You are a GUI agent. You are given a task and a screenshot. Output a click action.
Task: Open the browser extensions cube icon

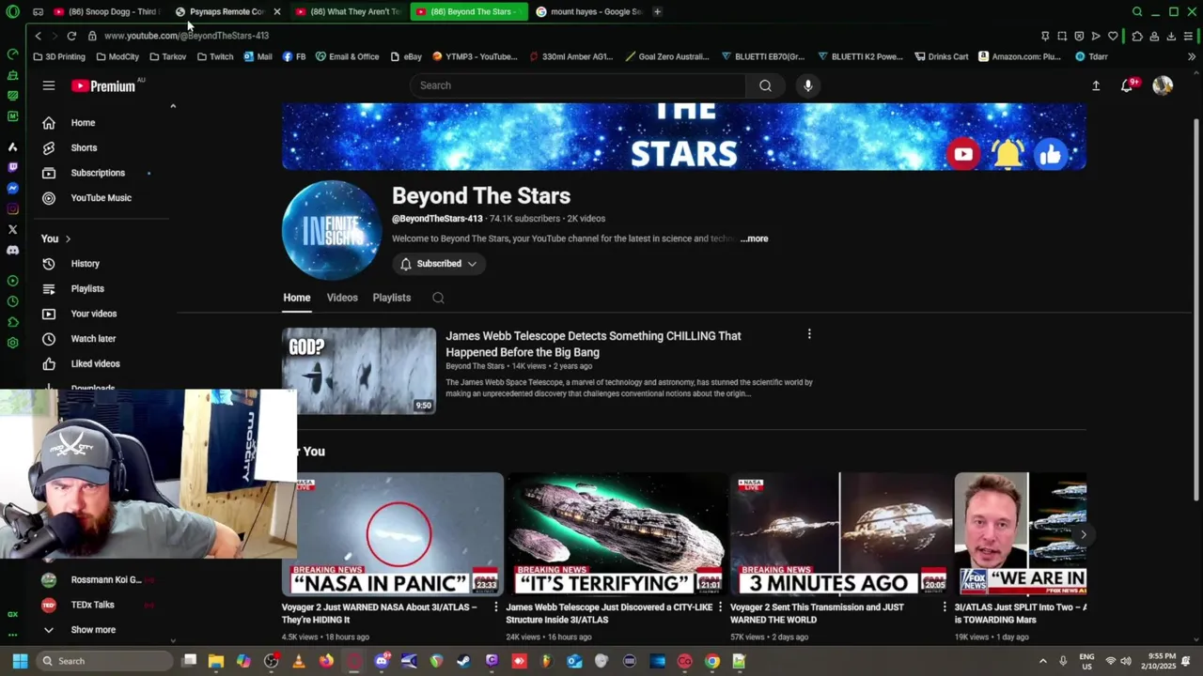coord(1137,36)
